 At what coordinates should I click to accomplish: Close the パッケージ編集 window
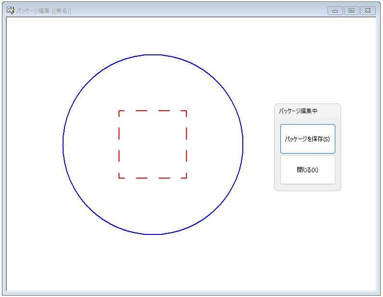[368, 11]
